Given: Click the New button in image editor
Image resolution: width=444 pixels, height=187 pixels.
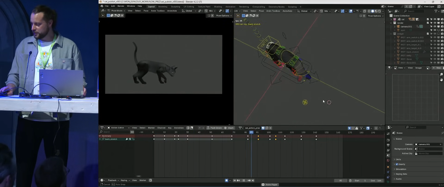Looking at the screenshot, I should tap(437, 68).
